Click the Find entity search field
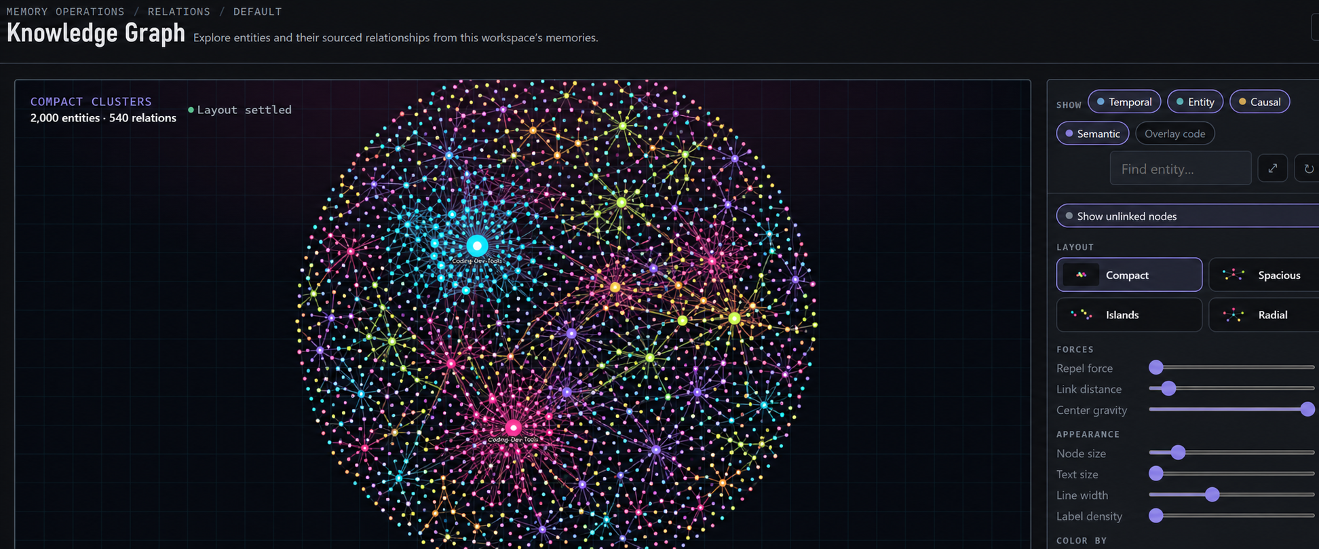Viewport: 1319px width, 549px height. tap(1180, 168)
